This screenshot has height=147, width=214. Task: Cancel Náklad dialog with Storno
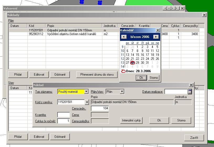(x=181, y=120)
